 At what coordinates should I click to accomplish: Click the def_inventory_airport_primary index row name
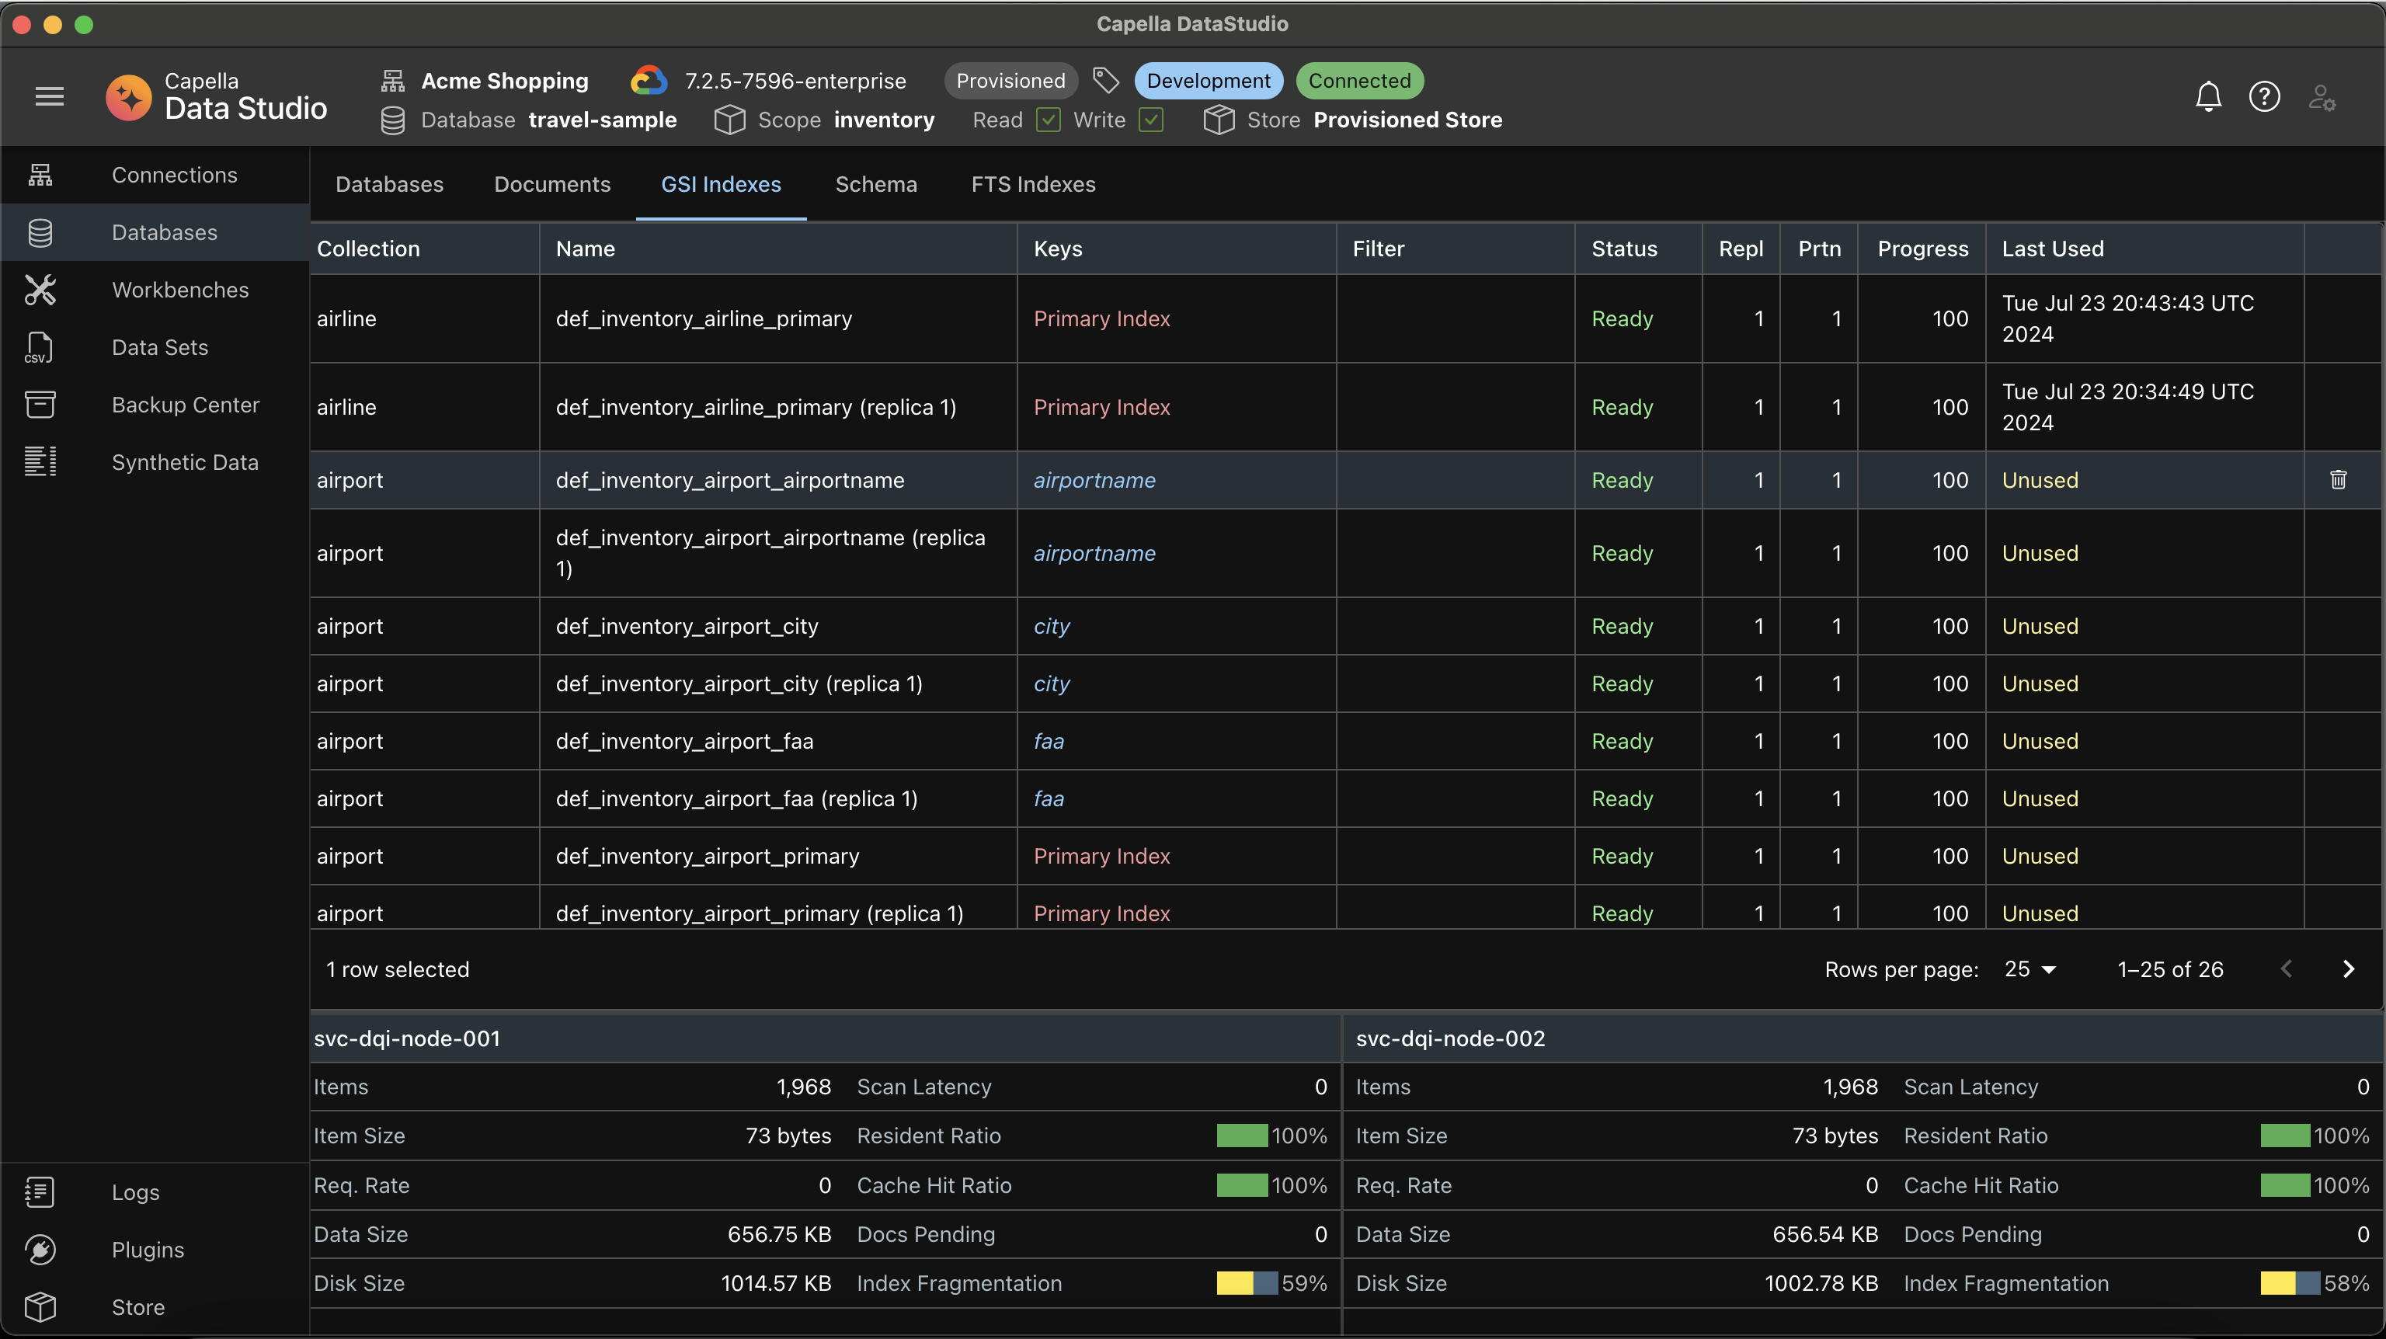(x=708, y=856)
